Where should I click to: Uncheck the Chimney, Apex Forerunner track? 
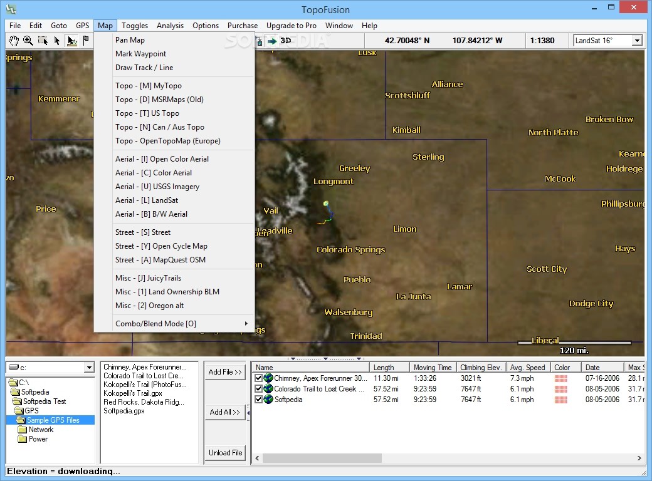point(259,378)
